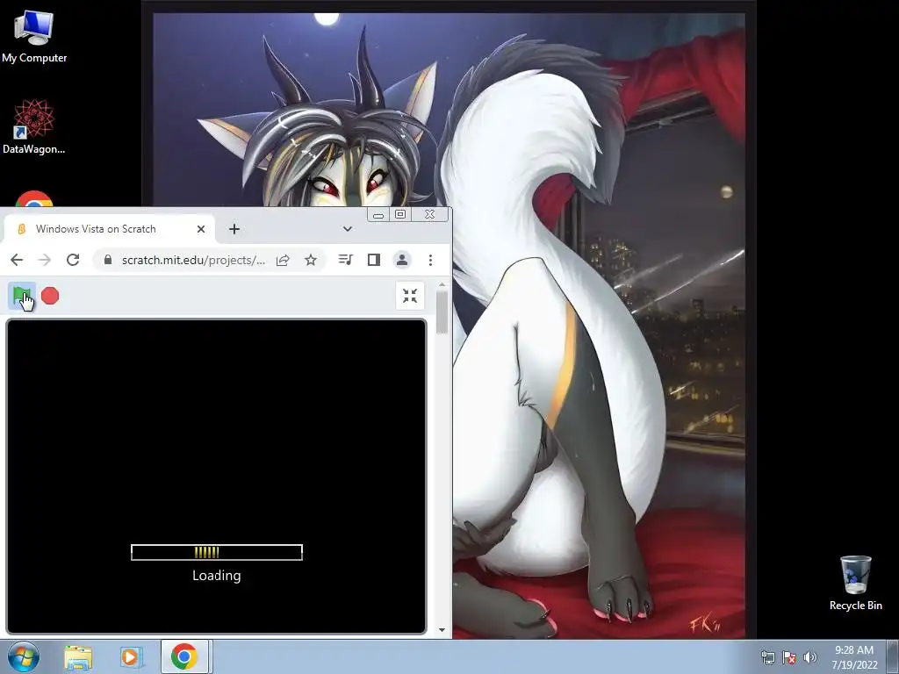Viewport: 899px width, 674px height.
Task: Open Action Center flag tray icon
Action: (789, 657)
